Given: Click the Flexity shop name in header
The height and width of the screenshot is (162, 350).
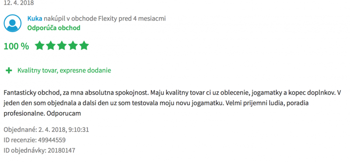Looking at the screenshot, I should [108, 18].
